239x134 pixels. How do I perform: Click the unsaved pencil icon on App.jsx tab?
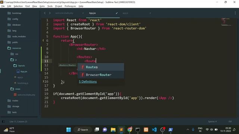point(117,13)
